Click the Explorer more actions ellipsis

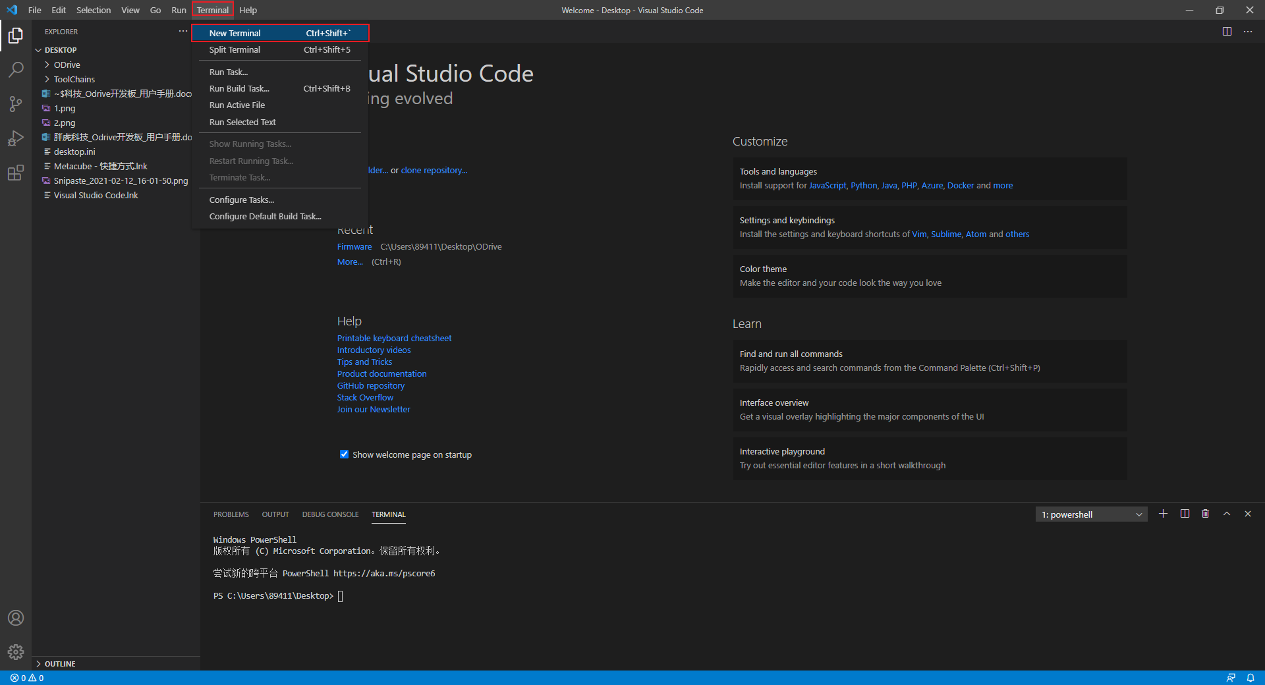183,31
